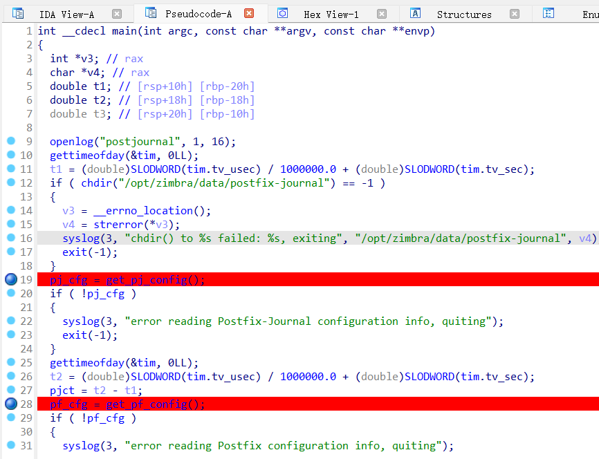Close the Structures tab
Viewport: 599px width, 459px height.
click(515, 14)
